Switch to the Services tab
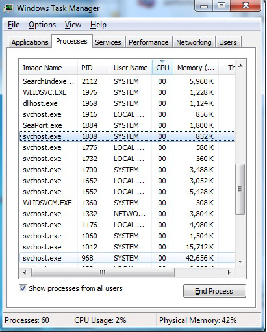The image size is (267, 332). [108, 42]
